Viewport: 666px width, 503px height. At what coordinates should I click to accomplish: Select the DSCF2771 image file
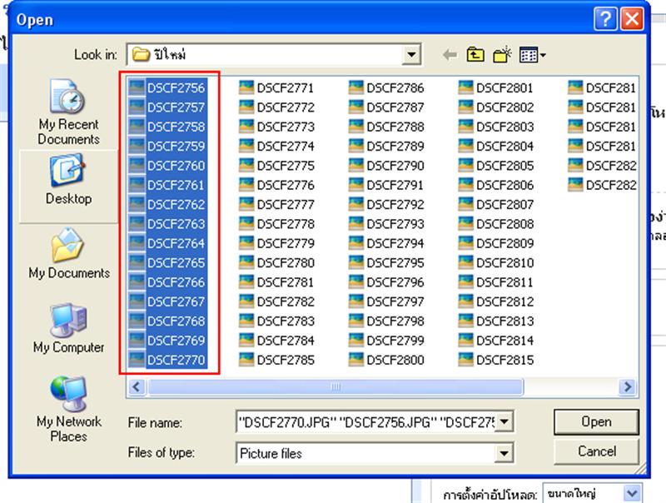[x=276, y=88]
